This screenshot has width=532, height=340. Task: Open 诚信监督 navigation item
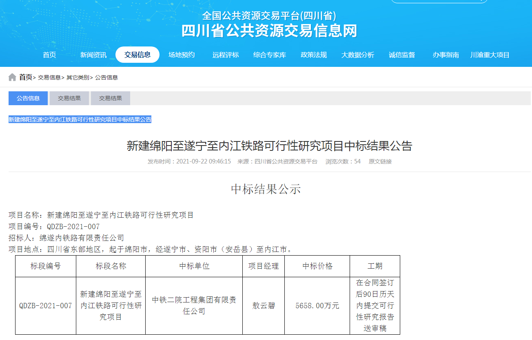(x=402, y=55)
